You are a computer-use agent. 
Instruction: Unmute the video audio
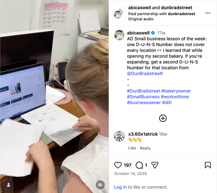100,185
